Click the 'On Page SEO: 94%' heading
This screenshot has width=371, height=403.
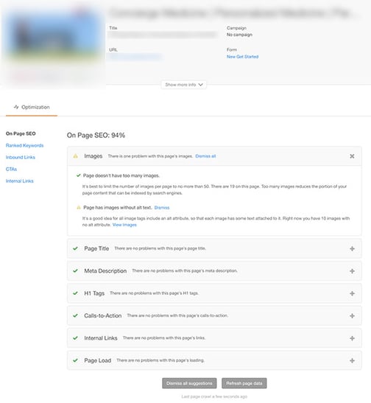point(96,135)
